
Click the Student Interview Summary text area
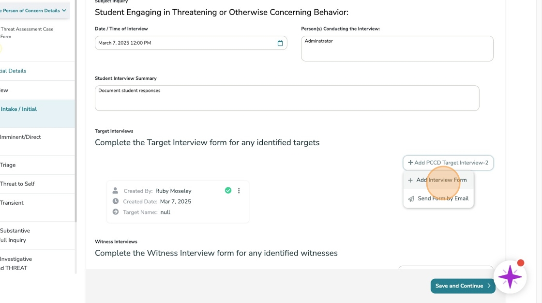click(287, 98)
